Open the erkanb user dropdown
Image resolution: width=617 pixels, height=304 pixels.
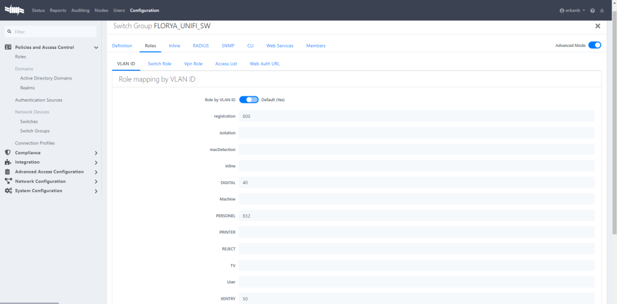[572, 11]
